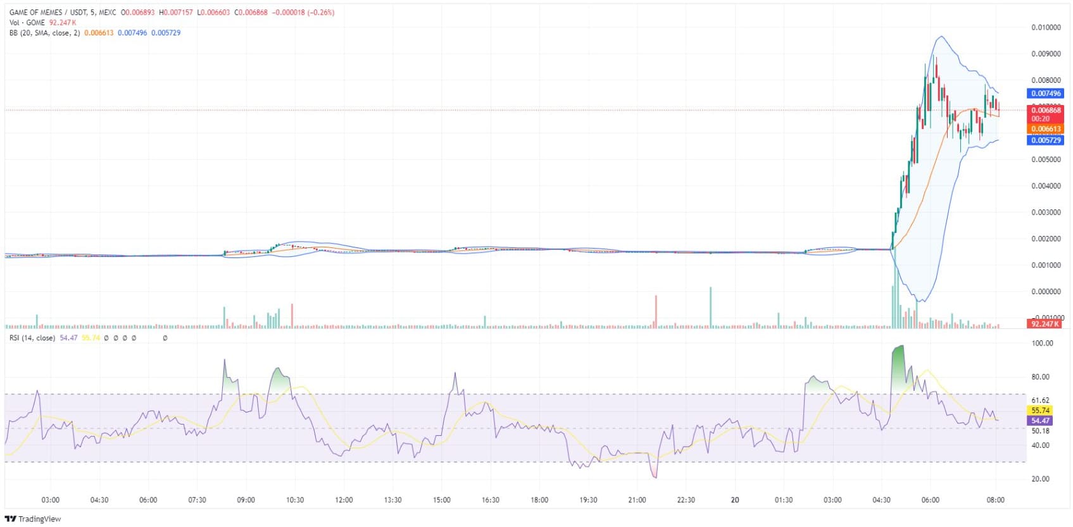Viewport: 1073px width, 527px height.
Task: Click the 0.005000 price axis label
Action: 1046,159
